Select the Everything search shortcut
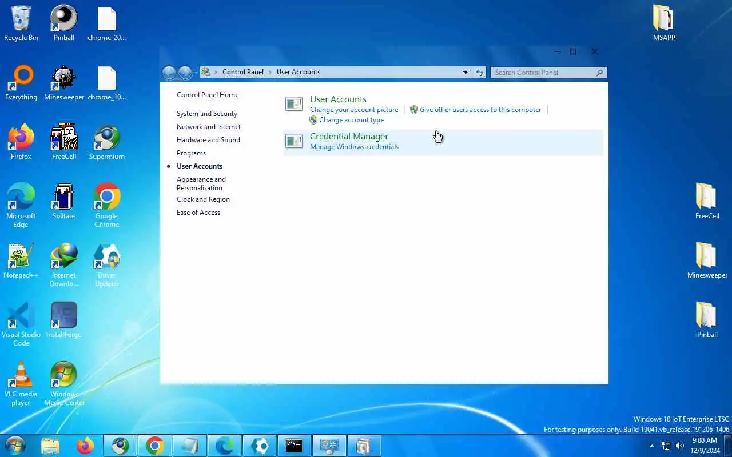The image size is (732, 457). click(21, 83)
